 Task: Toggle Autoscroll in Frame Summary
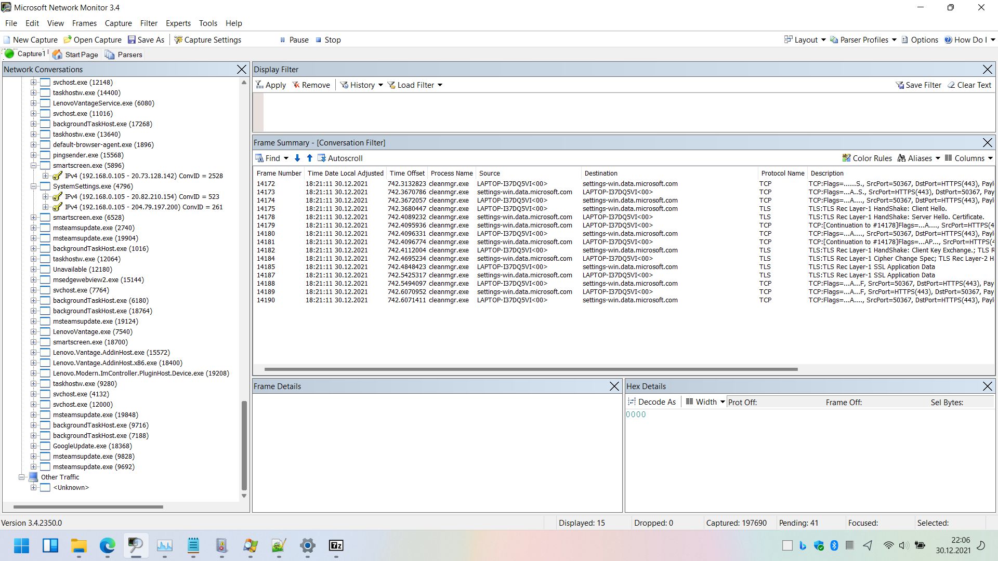pyautogui.click(x=340, y=158)
